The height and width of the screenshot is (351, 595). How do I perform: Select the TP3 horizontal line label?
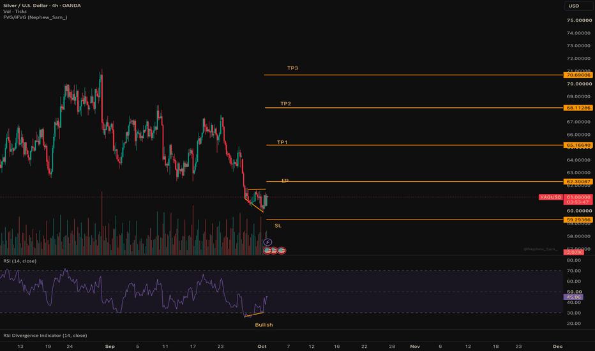pos(292,68)
